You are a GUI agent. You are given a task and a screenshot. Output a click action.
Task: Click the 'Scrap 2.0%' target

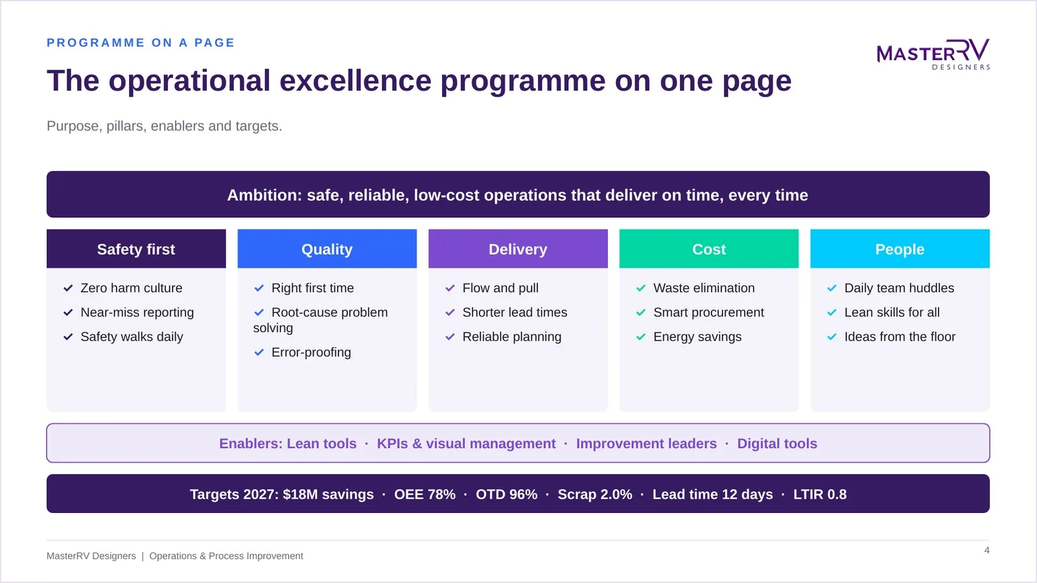(595, 494)
